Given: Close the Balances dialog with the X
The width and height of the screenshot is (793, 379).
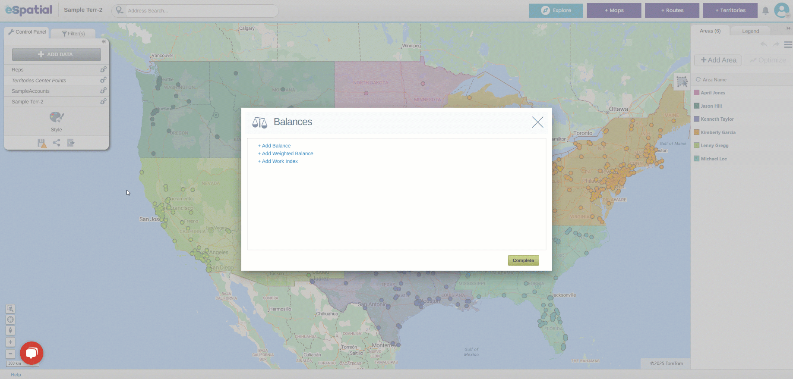Looking at the screenshot, I should pyautogui.click(x=537, y=122).
